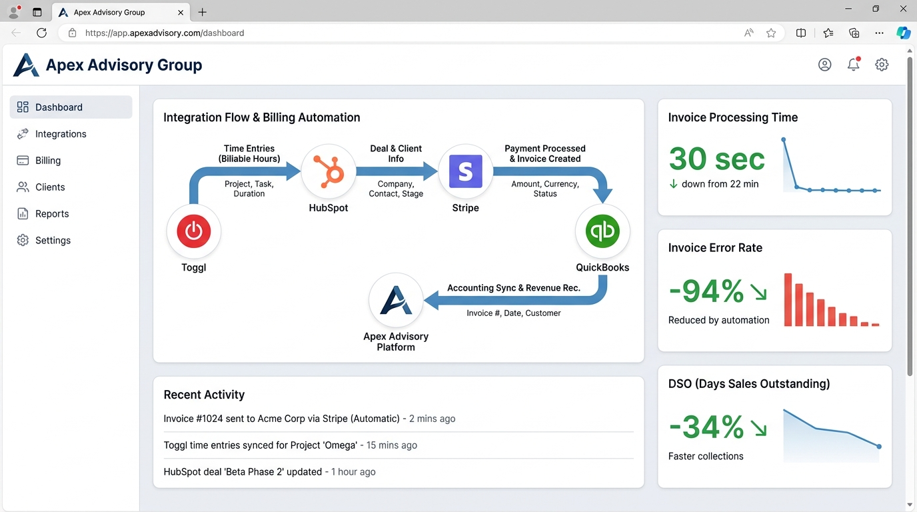917x512 pixels.
Task: Open the notifications bell icon
Action: tap(853, 65)
